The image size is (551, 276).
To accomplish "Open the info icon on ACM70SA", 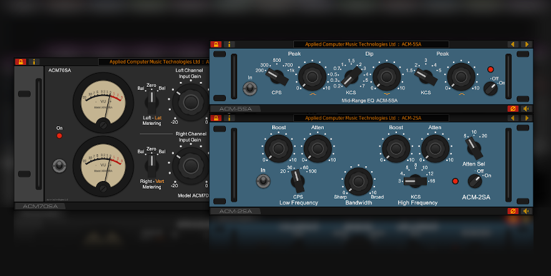I will pos(33,62).
